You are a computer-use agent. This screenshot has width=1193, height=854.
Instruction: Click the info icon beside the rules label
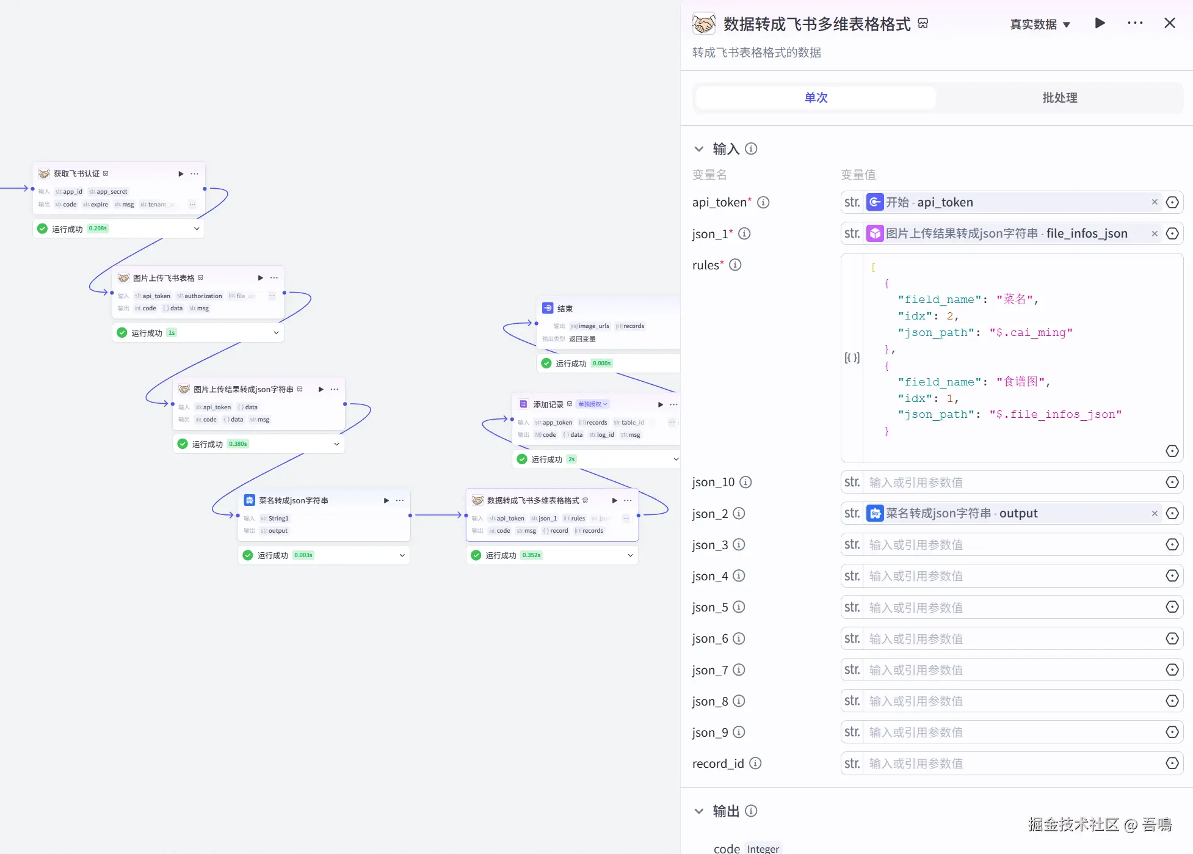point(735,265)
